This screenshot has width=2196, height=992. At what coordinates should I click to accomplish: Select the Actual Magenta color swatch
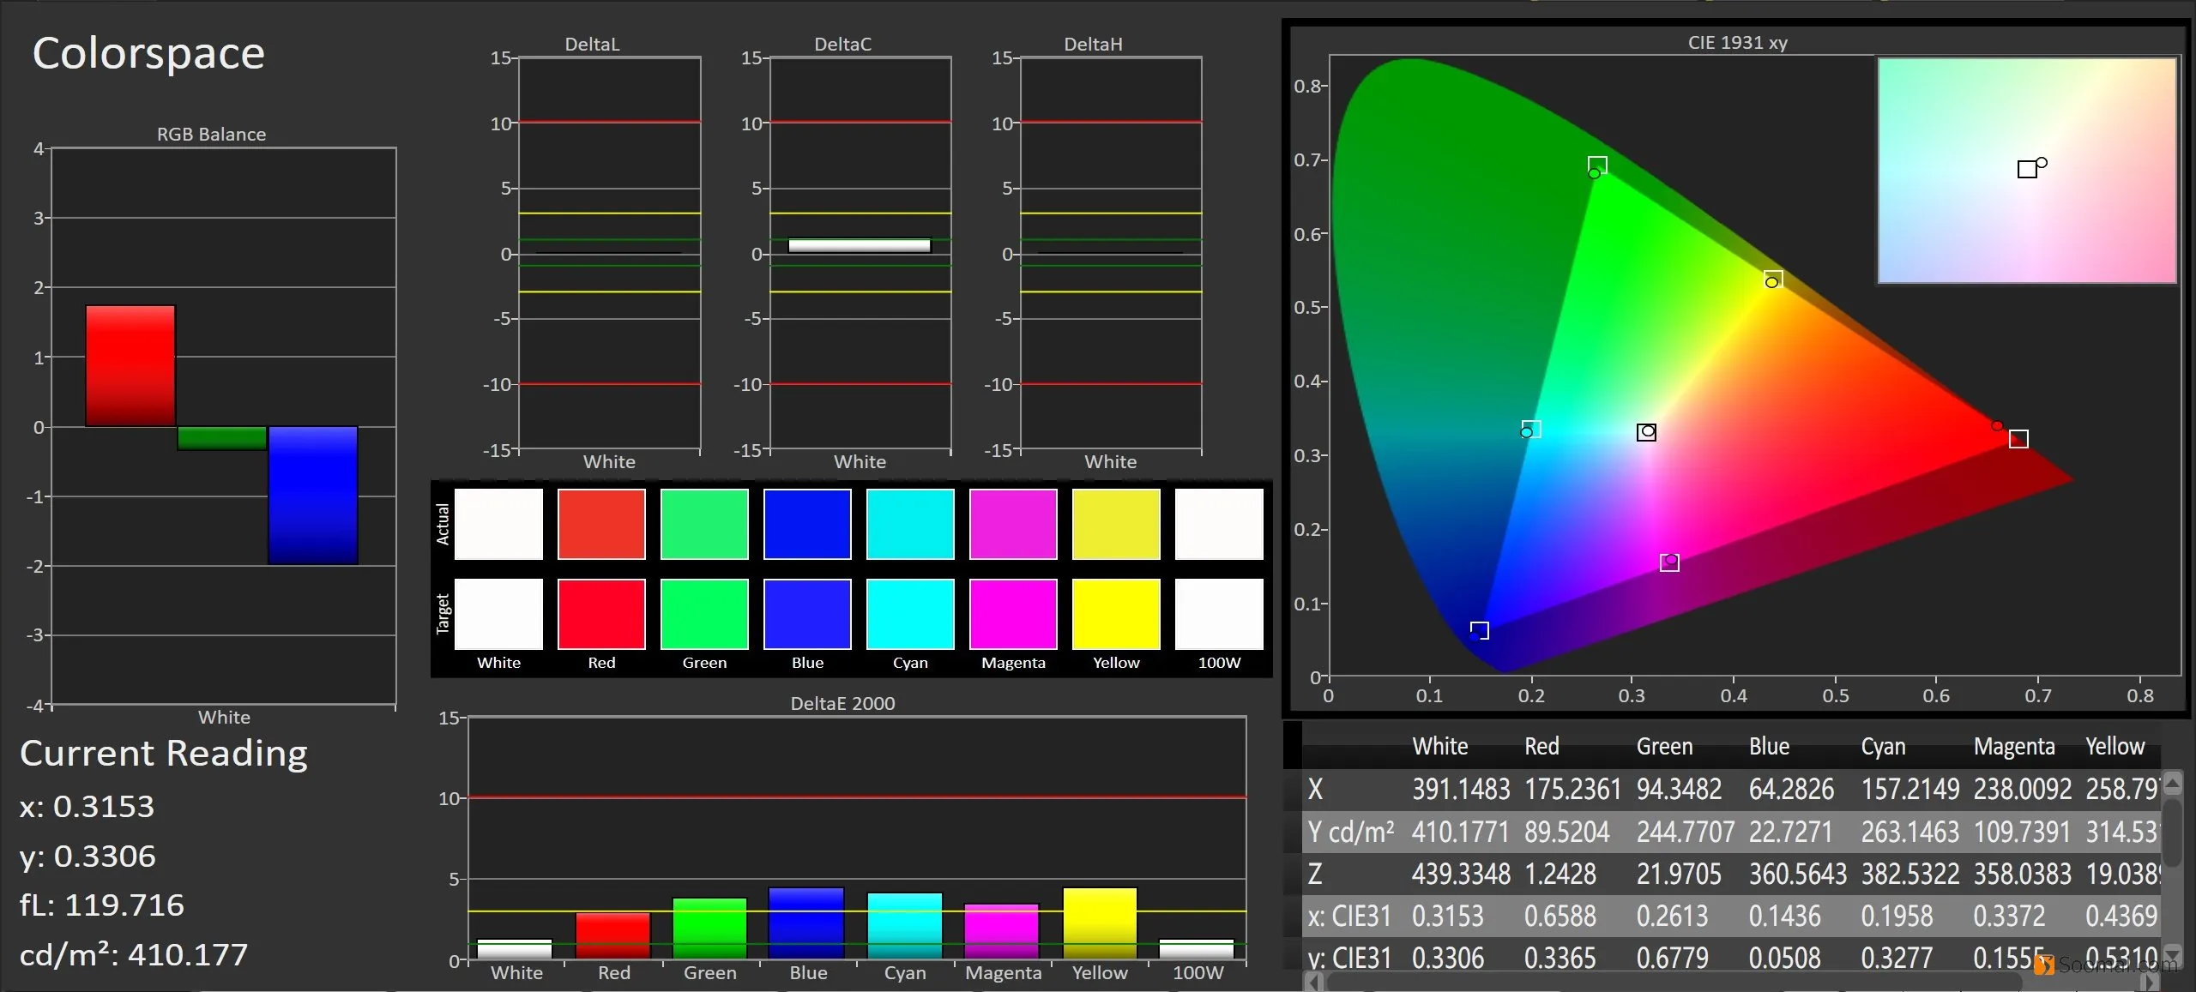(1013, 524)
